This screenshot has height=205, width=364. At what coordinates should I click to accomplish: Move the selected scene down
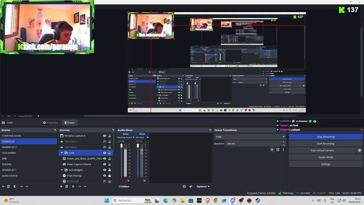[27, 186]
